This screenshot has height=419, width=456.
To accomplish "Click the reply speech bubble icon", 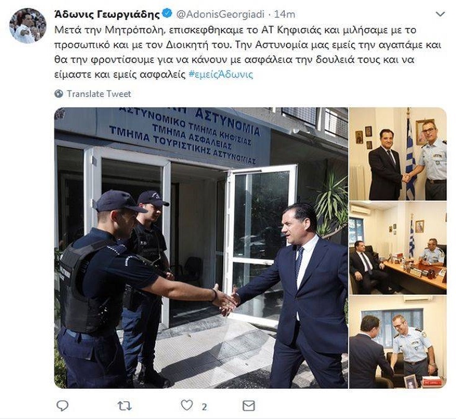I will (62, 405).
